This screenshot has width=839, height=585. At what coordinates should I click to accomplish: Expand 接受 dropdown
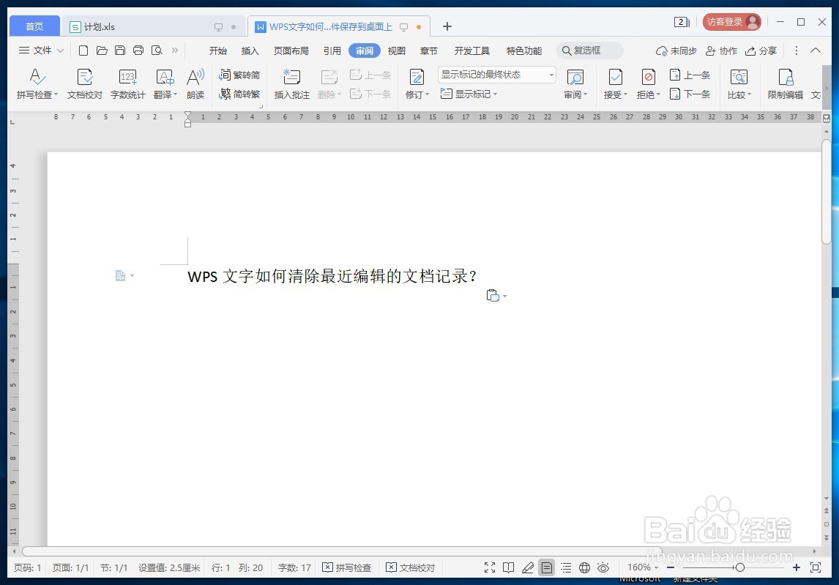coord(625,94)
